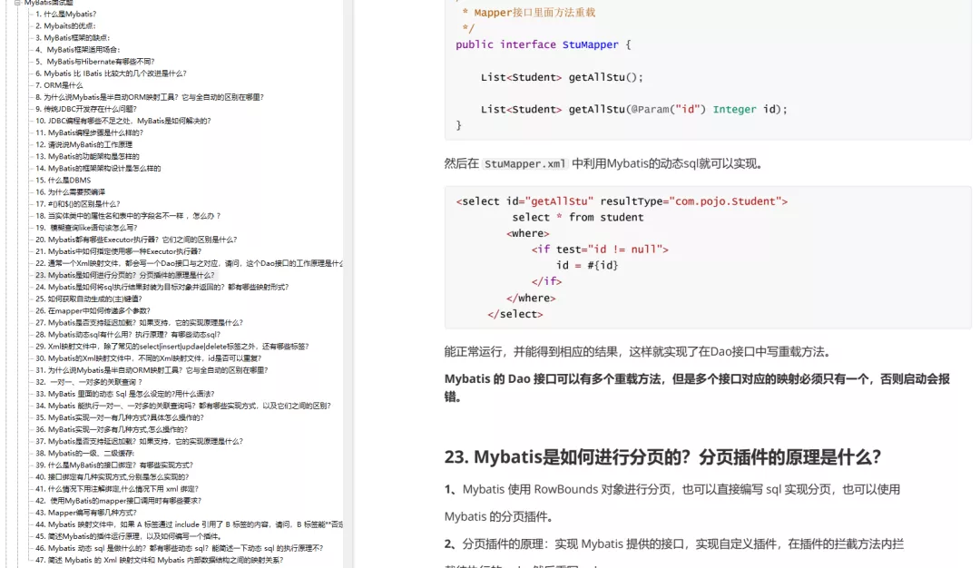Image resolution: width=980 pixels, height=568 pixels.
Task: Open item 18 about 属性名和字段名不一样
Action: point(128,216)
